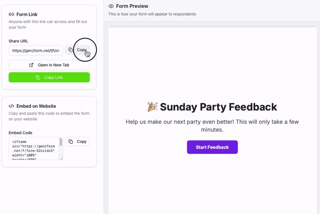Click the copy icon beside the Embed Code box
Screen dimensions: 320x214
(x=71, y=142)
